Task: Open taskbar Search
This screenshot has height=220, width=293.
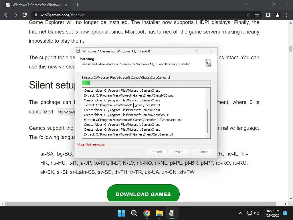Action: pyautogui.click(x=134, y=213)
